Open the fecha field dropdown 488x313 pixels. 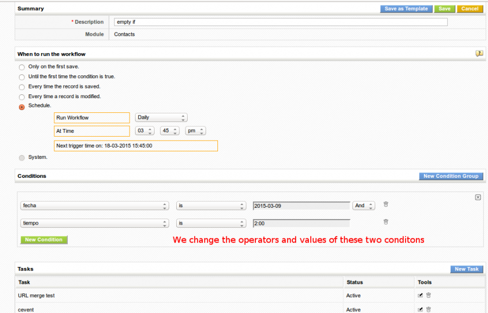point(94,206)
